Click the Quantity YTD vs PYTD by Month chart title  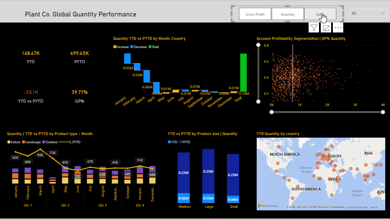pos(149,39)
